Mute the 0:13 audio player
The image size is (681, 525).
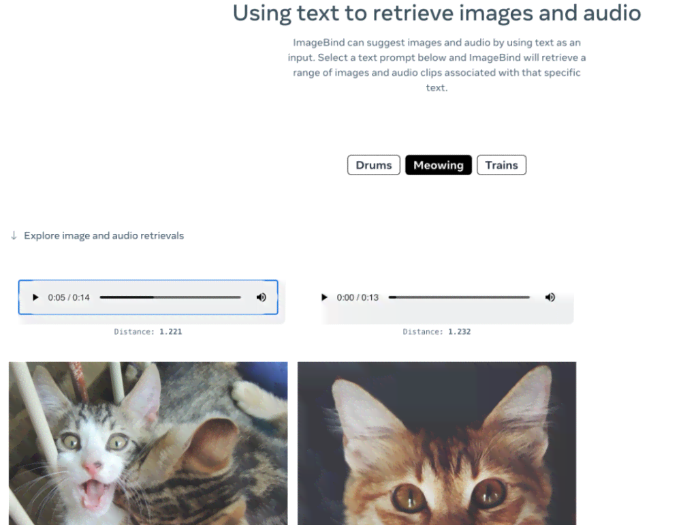pos(550,297)
